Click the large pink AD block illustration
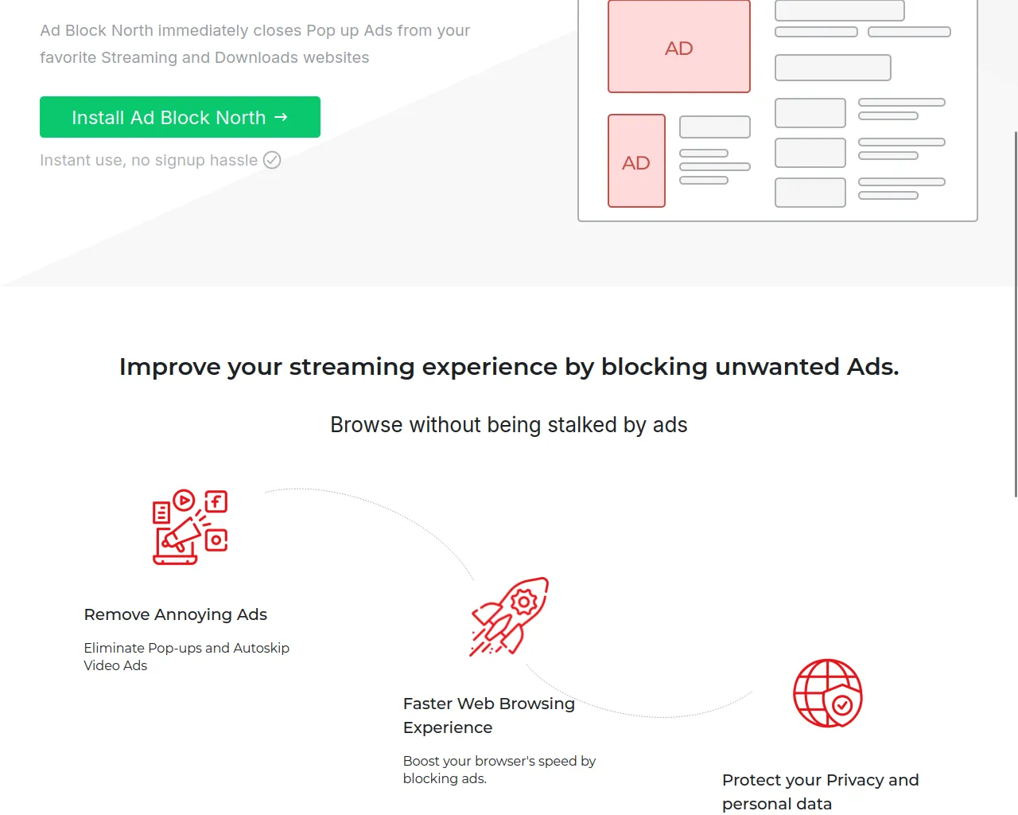Viewport: 1018px width, 815px height. click(x=678, y=47)
